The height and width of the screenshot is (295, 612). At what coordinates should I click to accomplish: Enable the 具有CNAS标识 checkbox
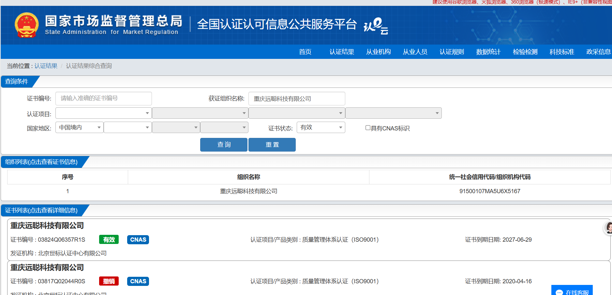tap(368, 128)
